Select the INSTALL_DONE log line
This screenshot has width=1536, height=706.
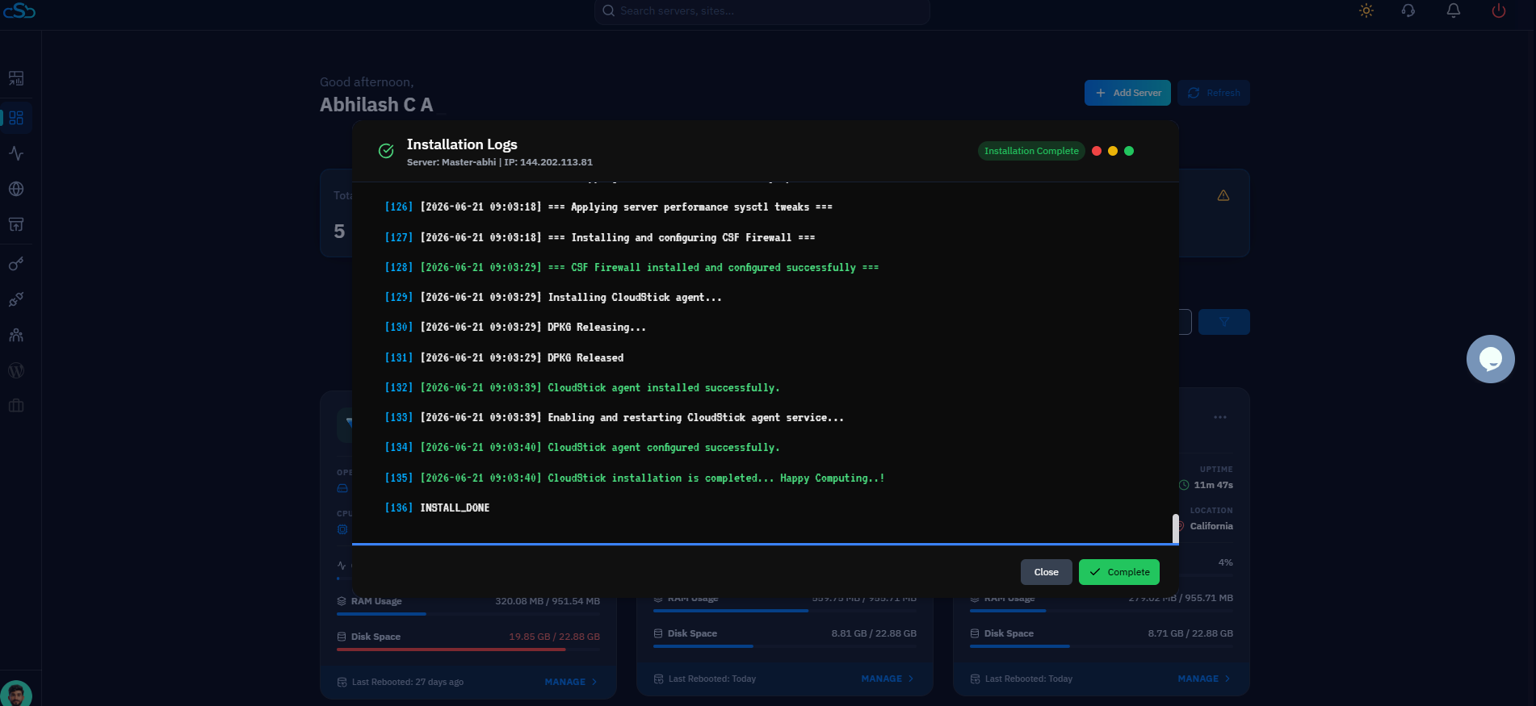[x=437, y=508]
